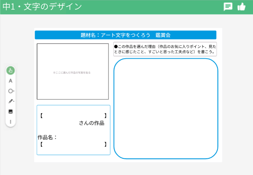The height and width of the screenshot is (175, 253).
Task: Expand the shape tool dropdown arrow
Action: [14, 91]
